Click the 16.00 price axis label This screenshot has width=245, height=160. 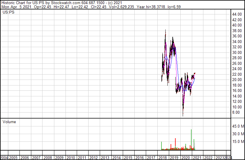click(x=237, y=90)
